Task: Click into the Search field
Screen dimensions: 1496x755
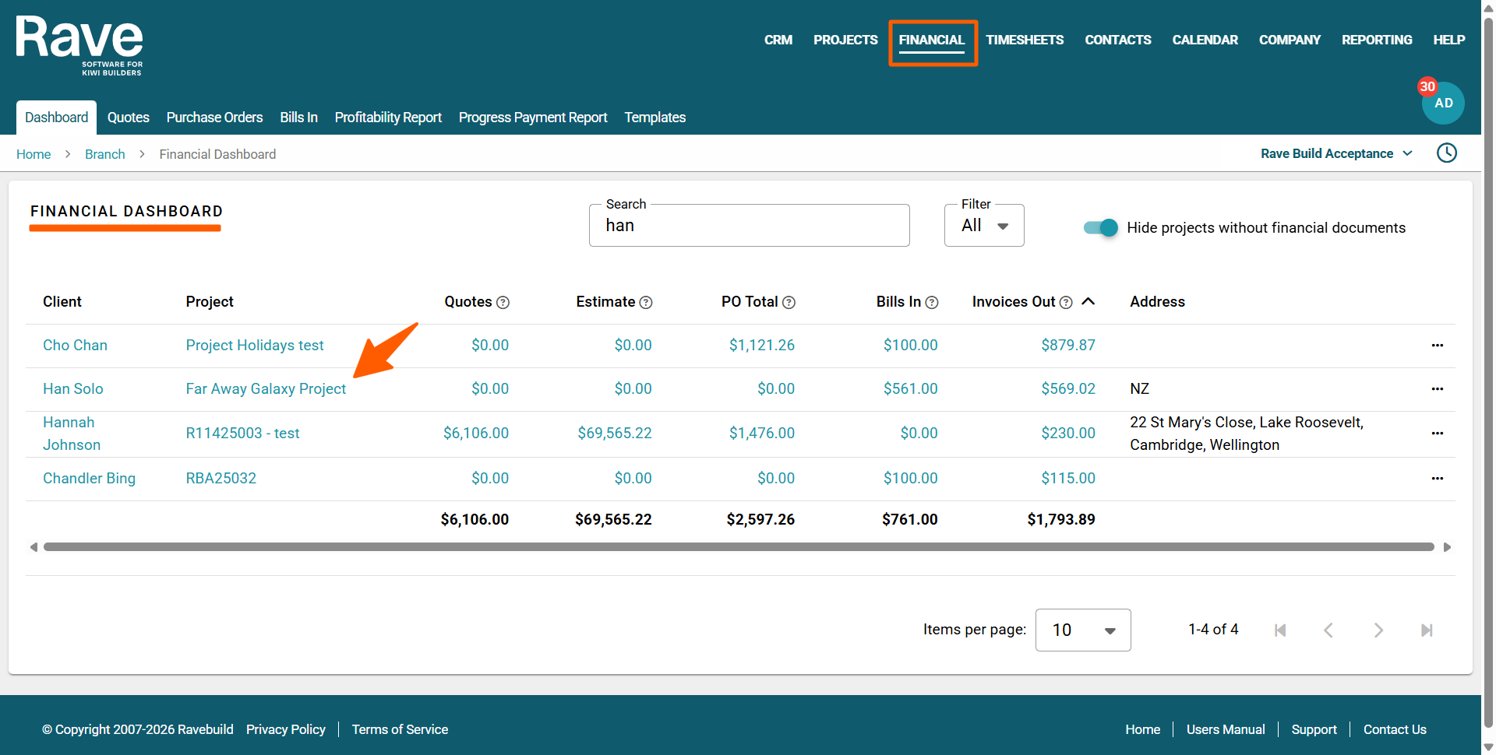Action: (x=749, y=226)
